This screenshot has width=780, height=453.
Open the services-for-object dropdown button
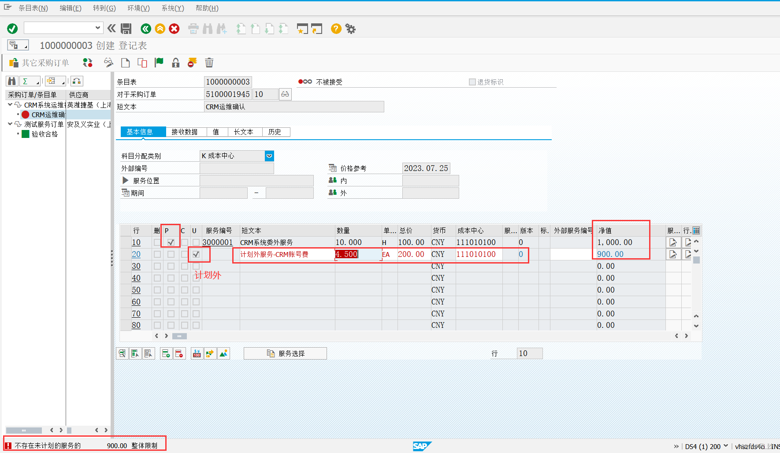pos(18,45)
